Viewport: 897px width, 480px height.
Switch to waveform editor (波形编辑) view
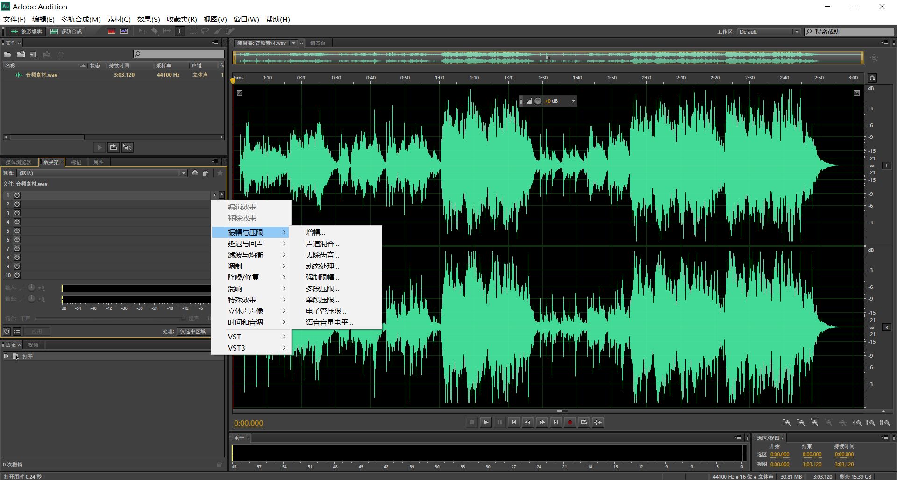[27, 31]
